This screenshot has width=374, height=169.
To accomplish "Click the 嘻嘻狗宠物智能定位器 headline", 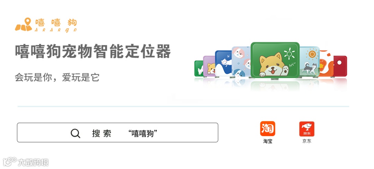I will (x=93, y=51).
